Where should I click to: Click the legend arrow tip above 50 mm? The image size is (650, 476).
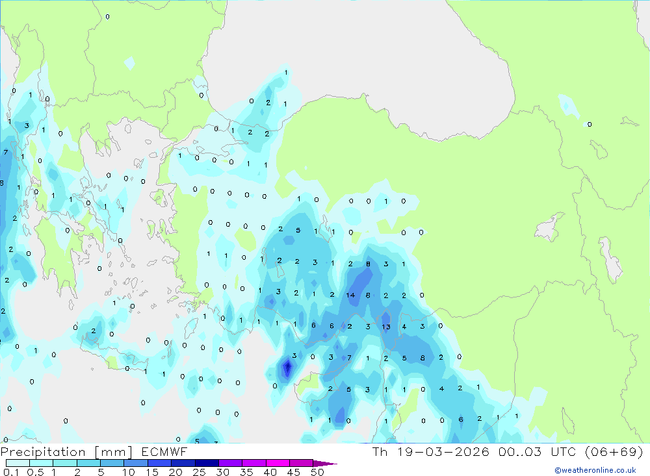coord(325,464)
